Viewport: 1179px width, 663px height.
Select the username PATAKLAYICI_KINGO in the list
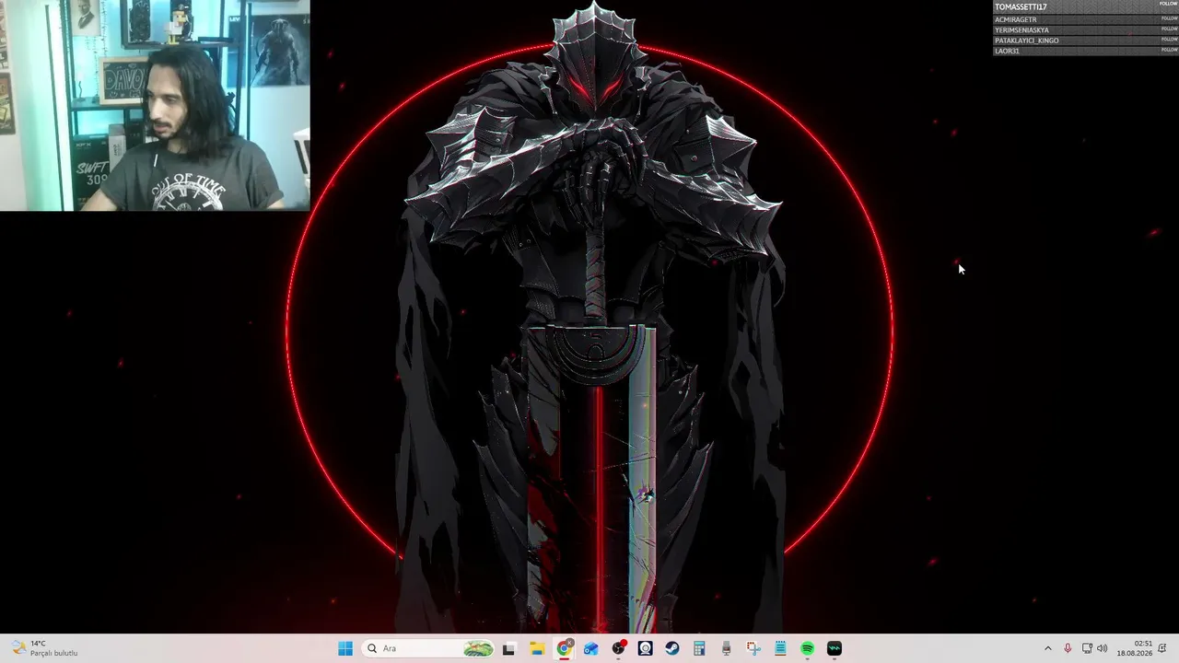click(1027, 41)
